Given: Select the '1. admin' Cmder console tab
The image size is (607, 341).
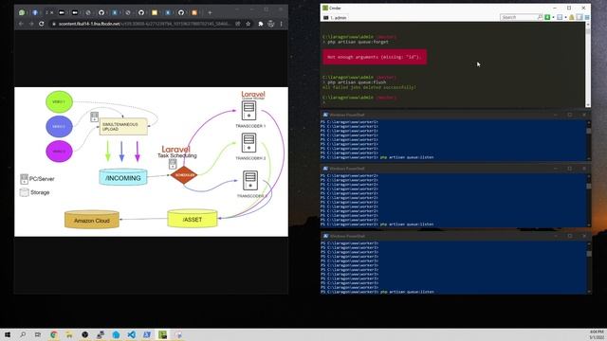Looking at the screenshot, I should [336, 18].
